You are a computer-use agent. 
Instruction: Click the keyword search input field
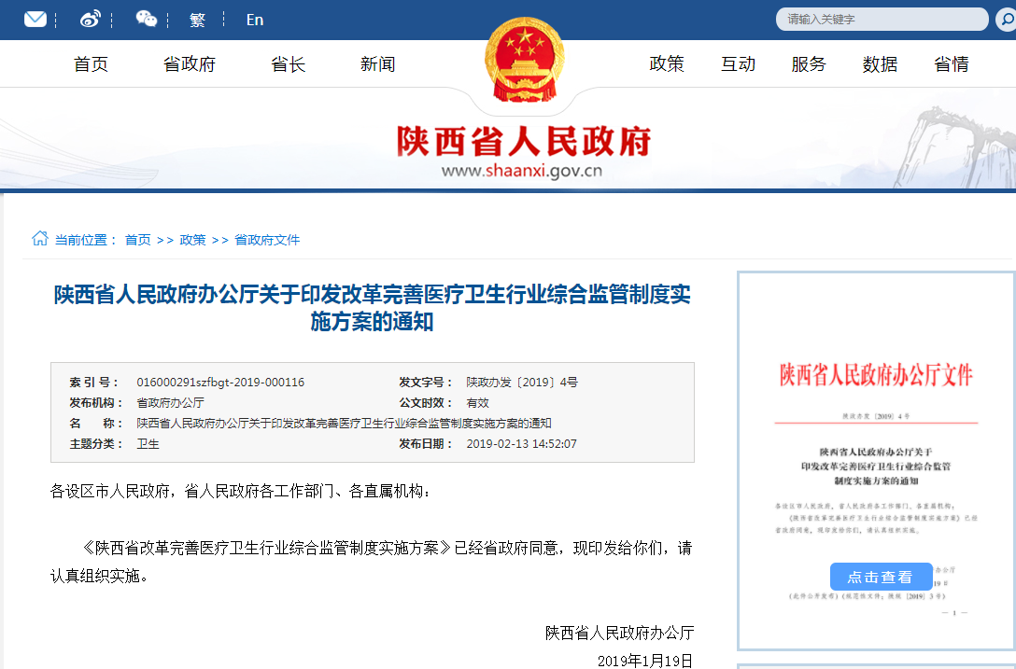[x=881, y=20]
